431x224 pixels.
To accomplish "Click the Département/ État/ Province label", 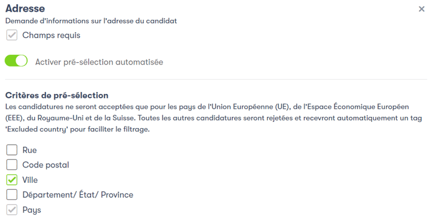I will [78, 195].
